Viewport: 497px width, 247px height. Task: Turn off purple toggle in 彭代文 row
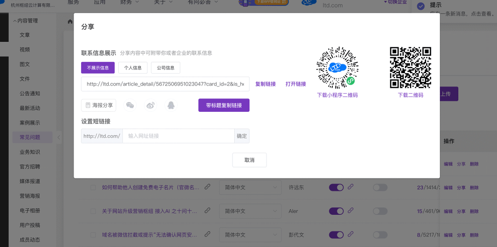click(336, 235)
